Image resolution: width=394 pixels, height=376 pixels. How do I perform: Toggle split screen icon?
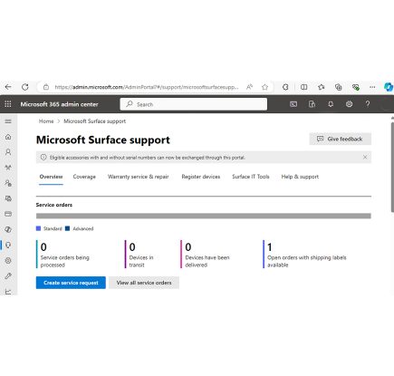point(304,87)
